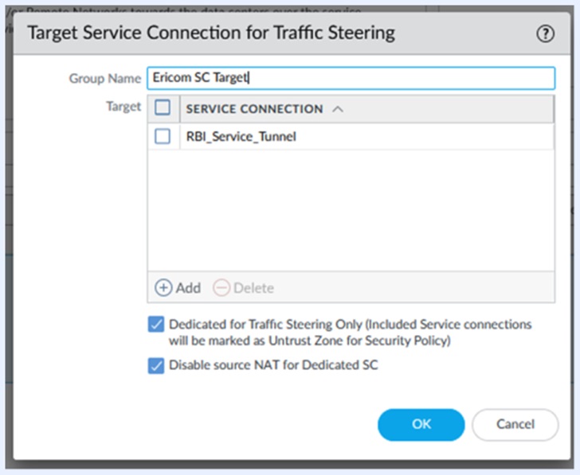Click the sort arrow beside Service Connection
The image size is (580, 475).
coord(337,109)
